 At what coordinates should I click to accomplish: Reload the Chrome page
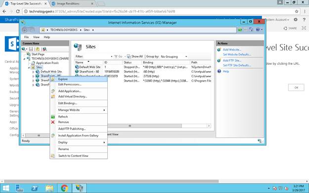(x=18, y=11)
